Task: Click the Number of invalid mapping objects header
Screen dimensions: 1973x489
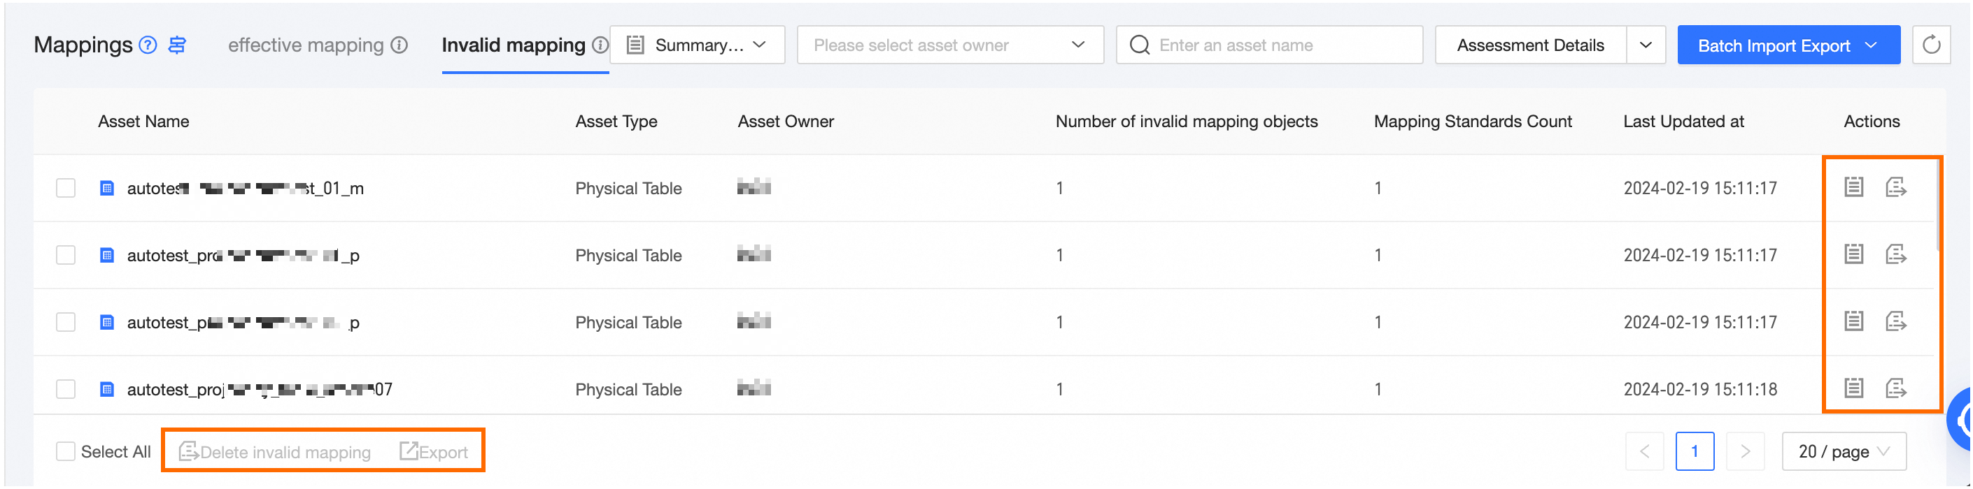Action: click(1187, 121)
